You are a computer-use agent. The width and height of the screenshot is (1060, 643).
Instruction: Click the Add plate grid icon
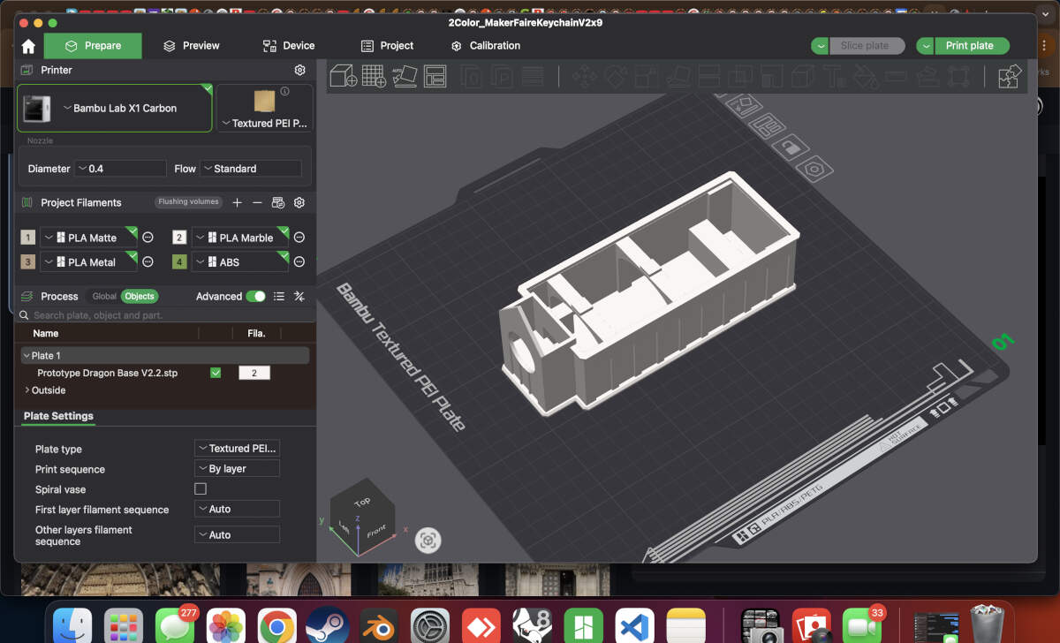point(374,76)
